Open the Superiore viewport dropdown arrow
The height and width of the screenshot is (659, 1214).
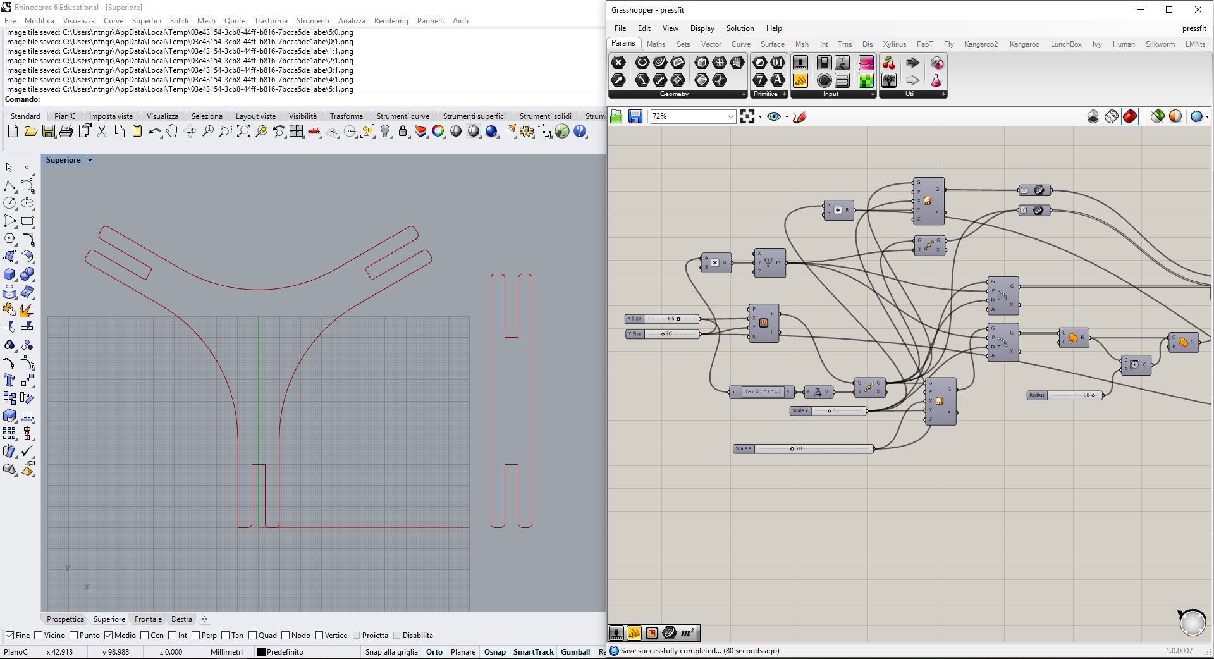click(90, 160)
